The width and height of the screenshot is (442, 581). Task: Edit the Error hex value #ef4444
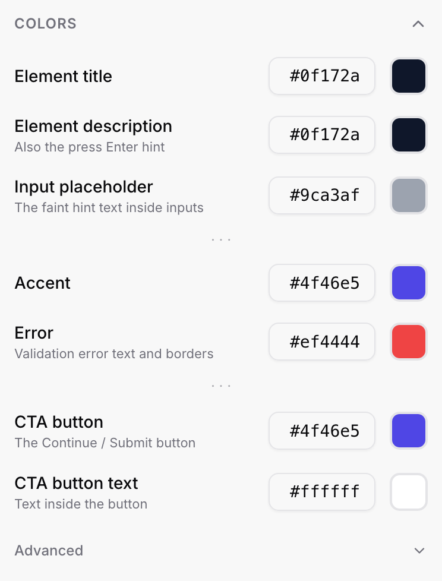click(x=322, y=342)
